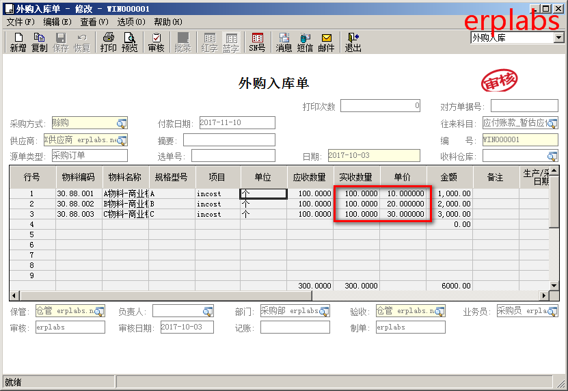This screenshot has width=568, height=391.
Task: Open lookup for 往来科目 field
Action: 552,124
